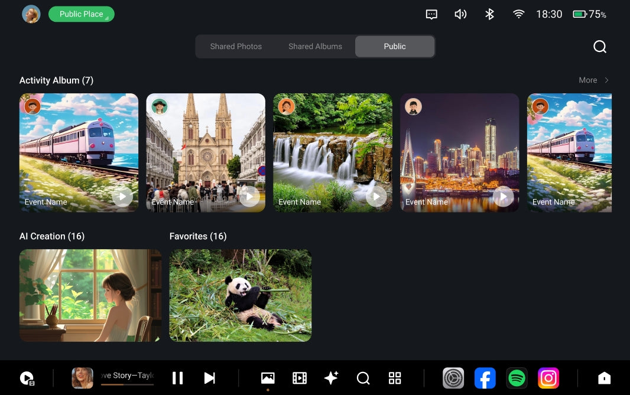This screenshot has width=630, height=395.
Task: Go to the Home screen icon
Action: pos(604,378)
